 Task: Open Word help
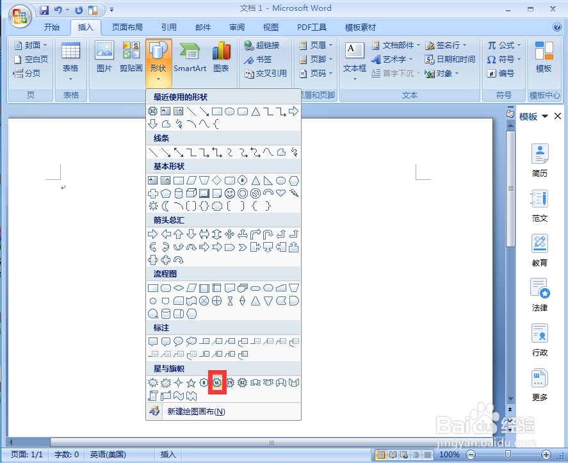[557, 27]
